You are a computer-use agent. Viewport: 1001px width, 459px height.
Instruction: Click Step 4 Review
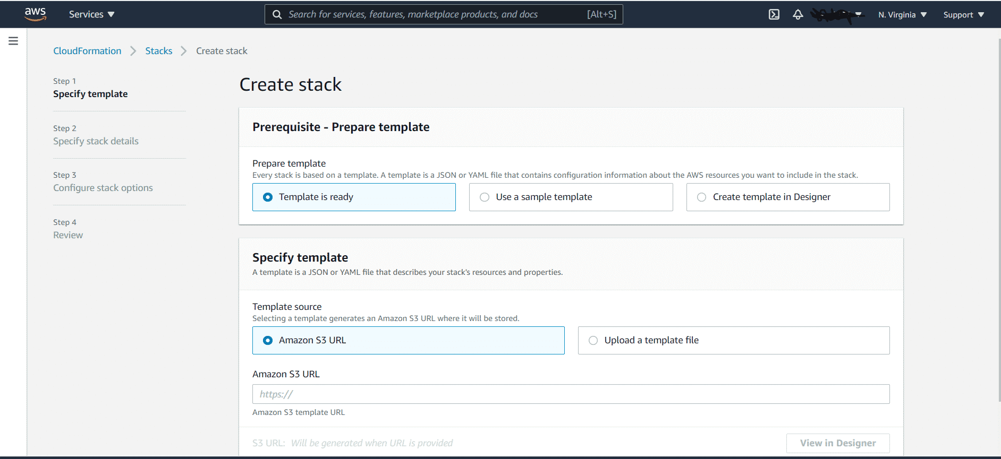coord(68,229)
